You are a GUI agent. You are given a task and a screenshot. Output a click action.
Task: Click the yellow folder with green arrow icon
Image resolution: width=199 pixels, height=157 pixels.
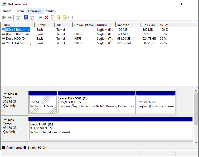click(x=59, y=17)
